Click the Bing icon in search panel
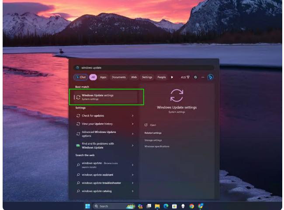Screen dimensions: 284x210 click(210, 77)
